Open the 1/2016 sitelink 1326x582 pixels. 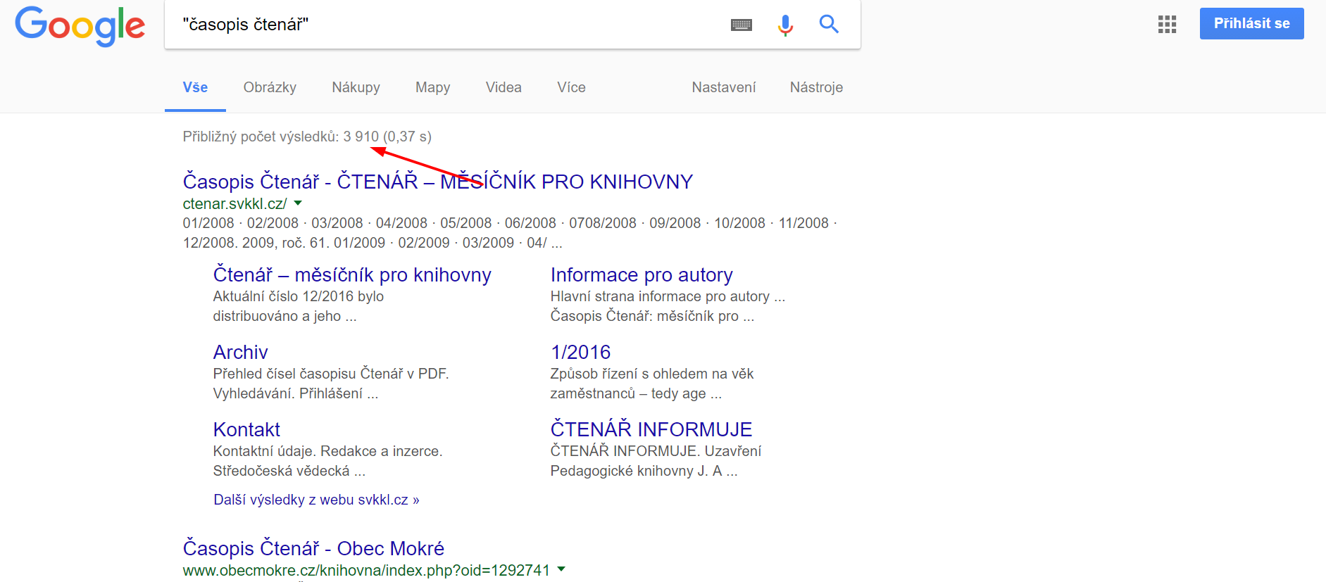(580, 352)
